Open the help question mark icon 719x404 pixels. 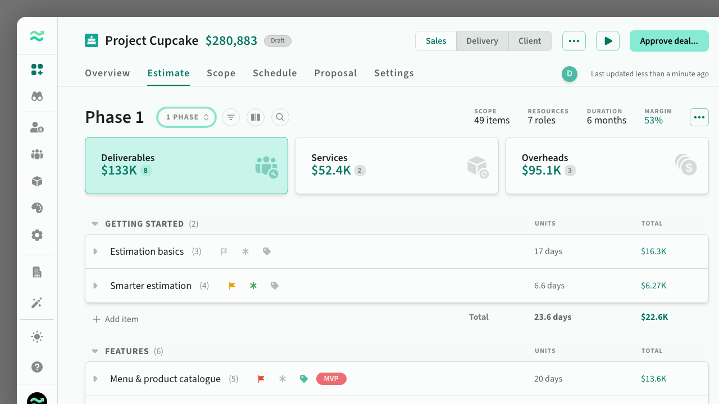37,367
